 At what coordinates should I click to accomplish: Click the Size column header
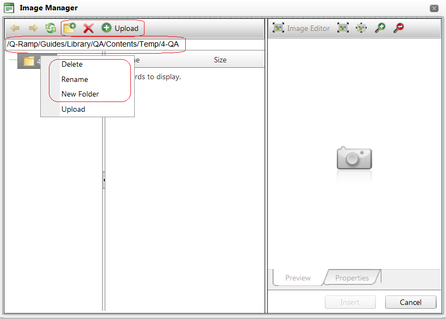click(x=220, y=60)
